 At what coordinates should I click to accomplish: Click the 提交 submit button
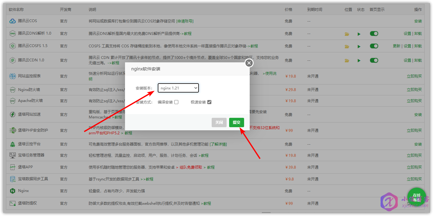click(237, 122)
